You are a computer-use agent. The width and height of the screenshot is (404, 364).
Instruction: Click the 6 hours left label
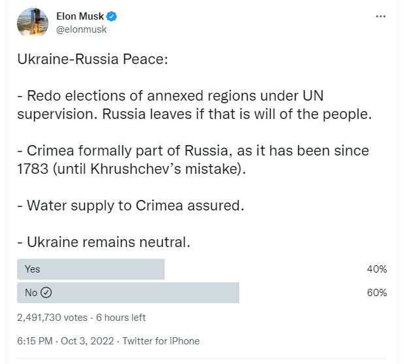click(121, 318)
